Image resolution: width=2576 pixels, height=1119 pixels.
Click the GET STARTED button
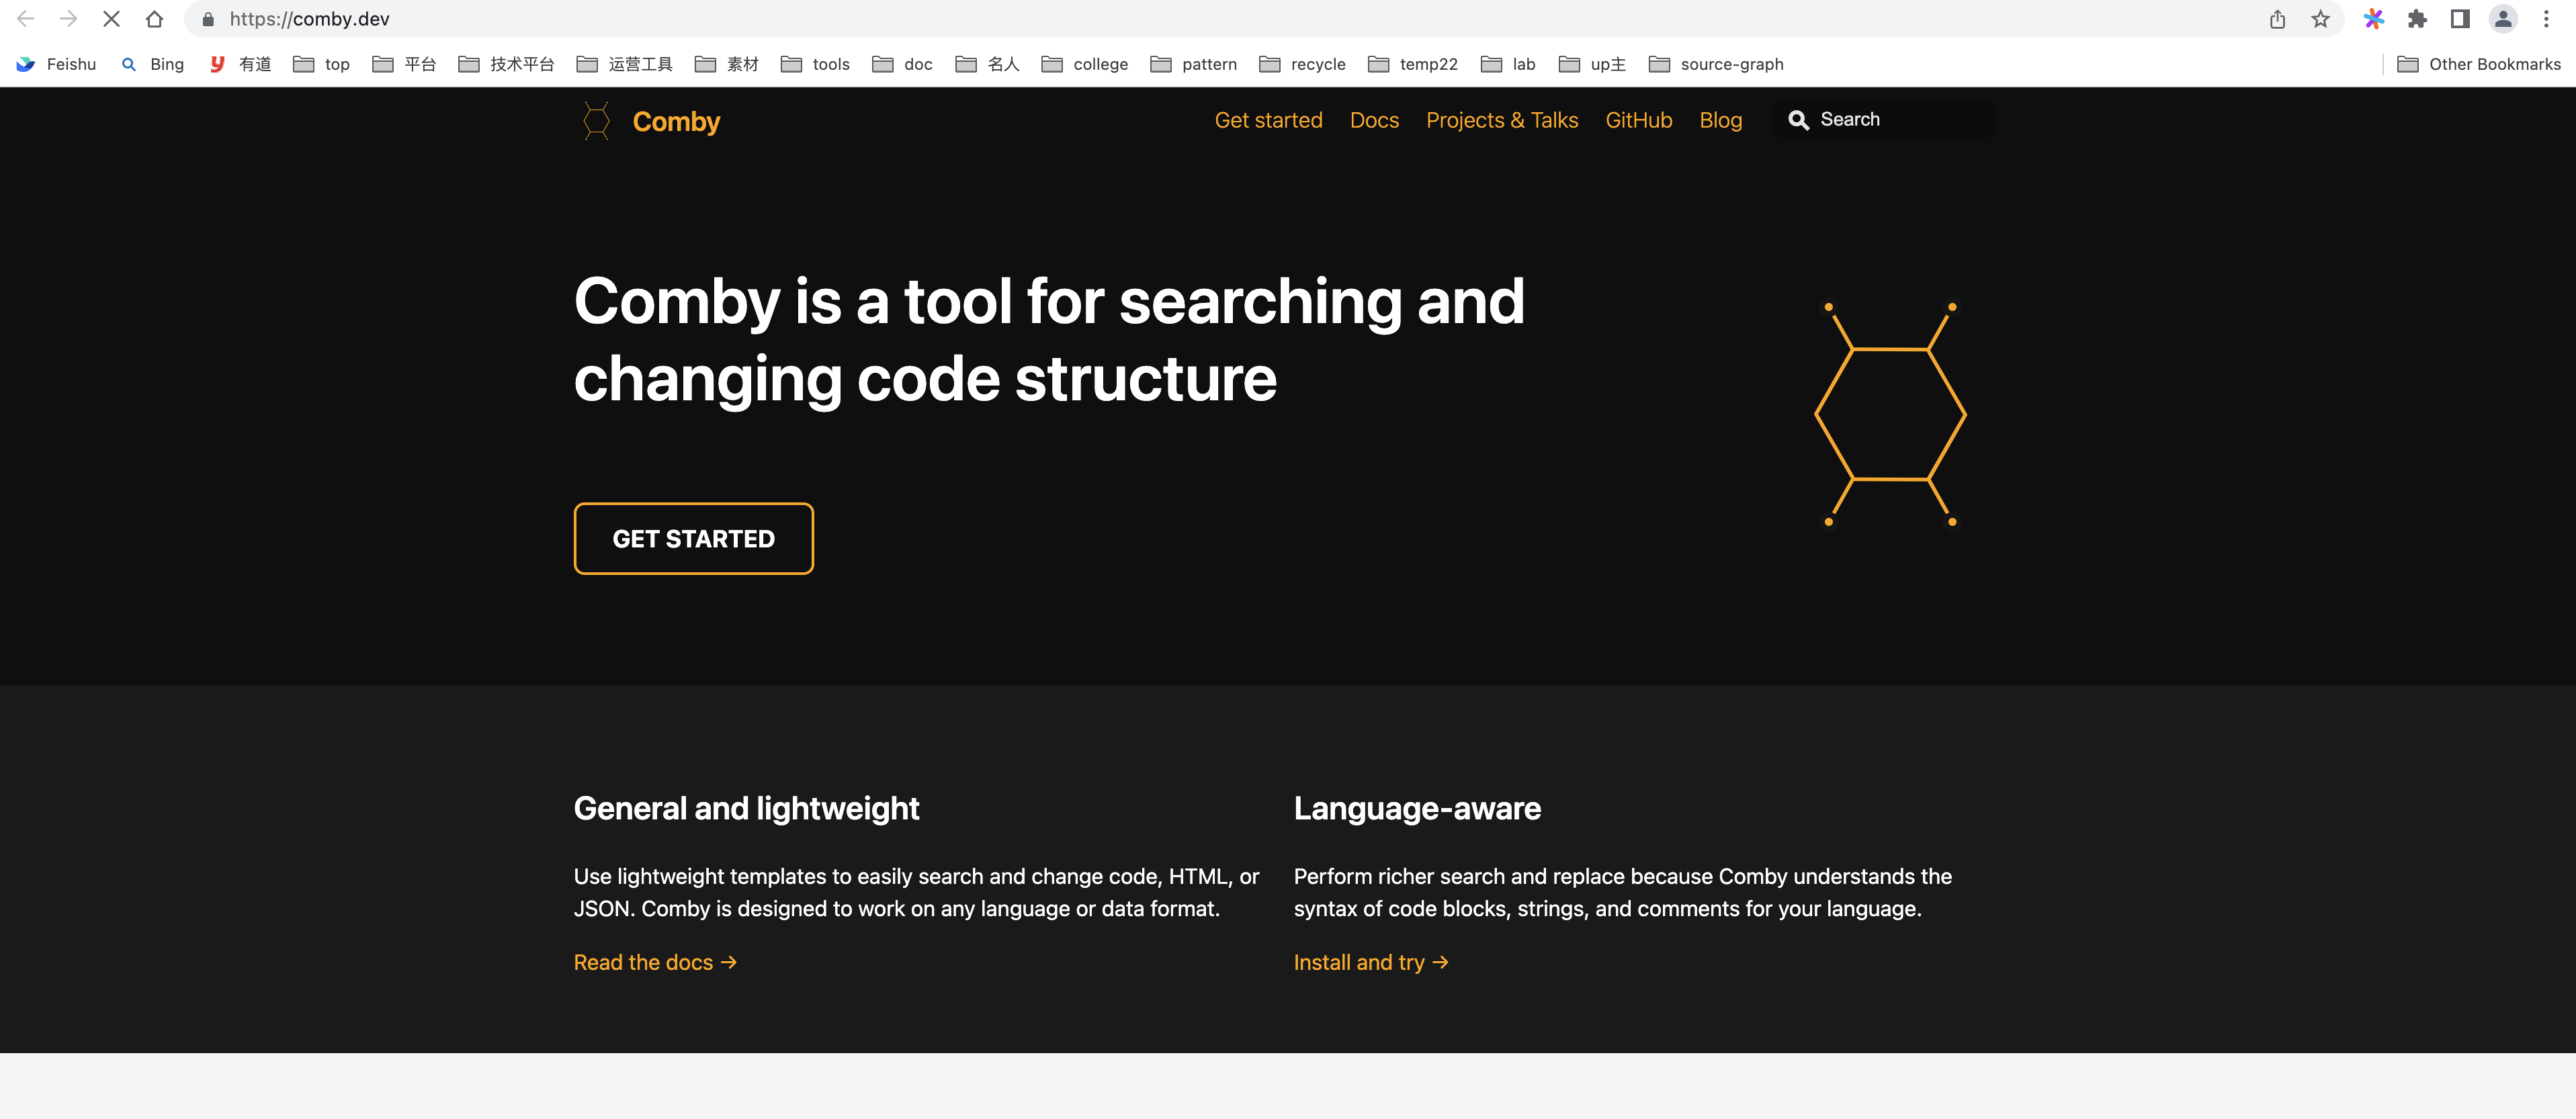pyautogui.click(x=693, y=539)
